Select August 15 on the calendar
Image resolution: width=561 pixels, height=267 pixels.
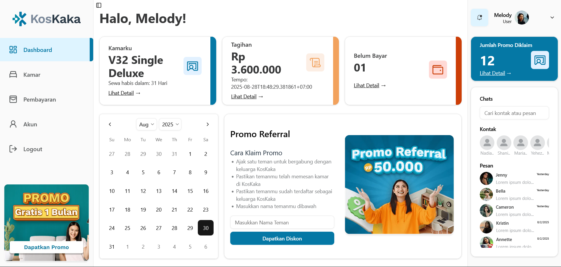[x=190, y=191]
